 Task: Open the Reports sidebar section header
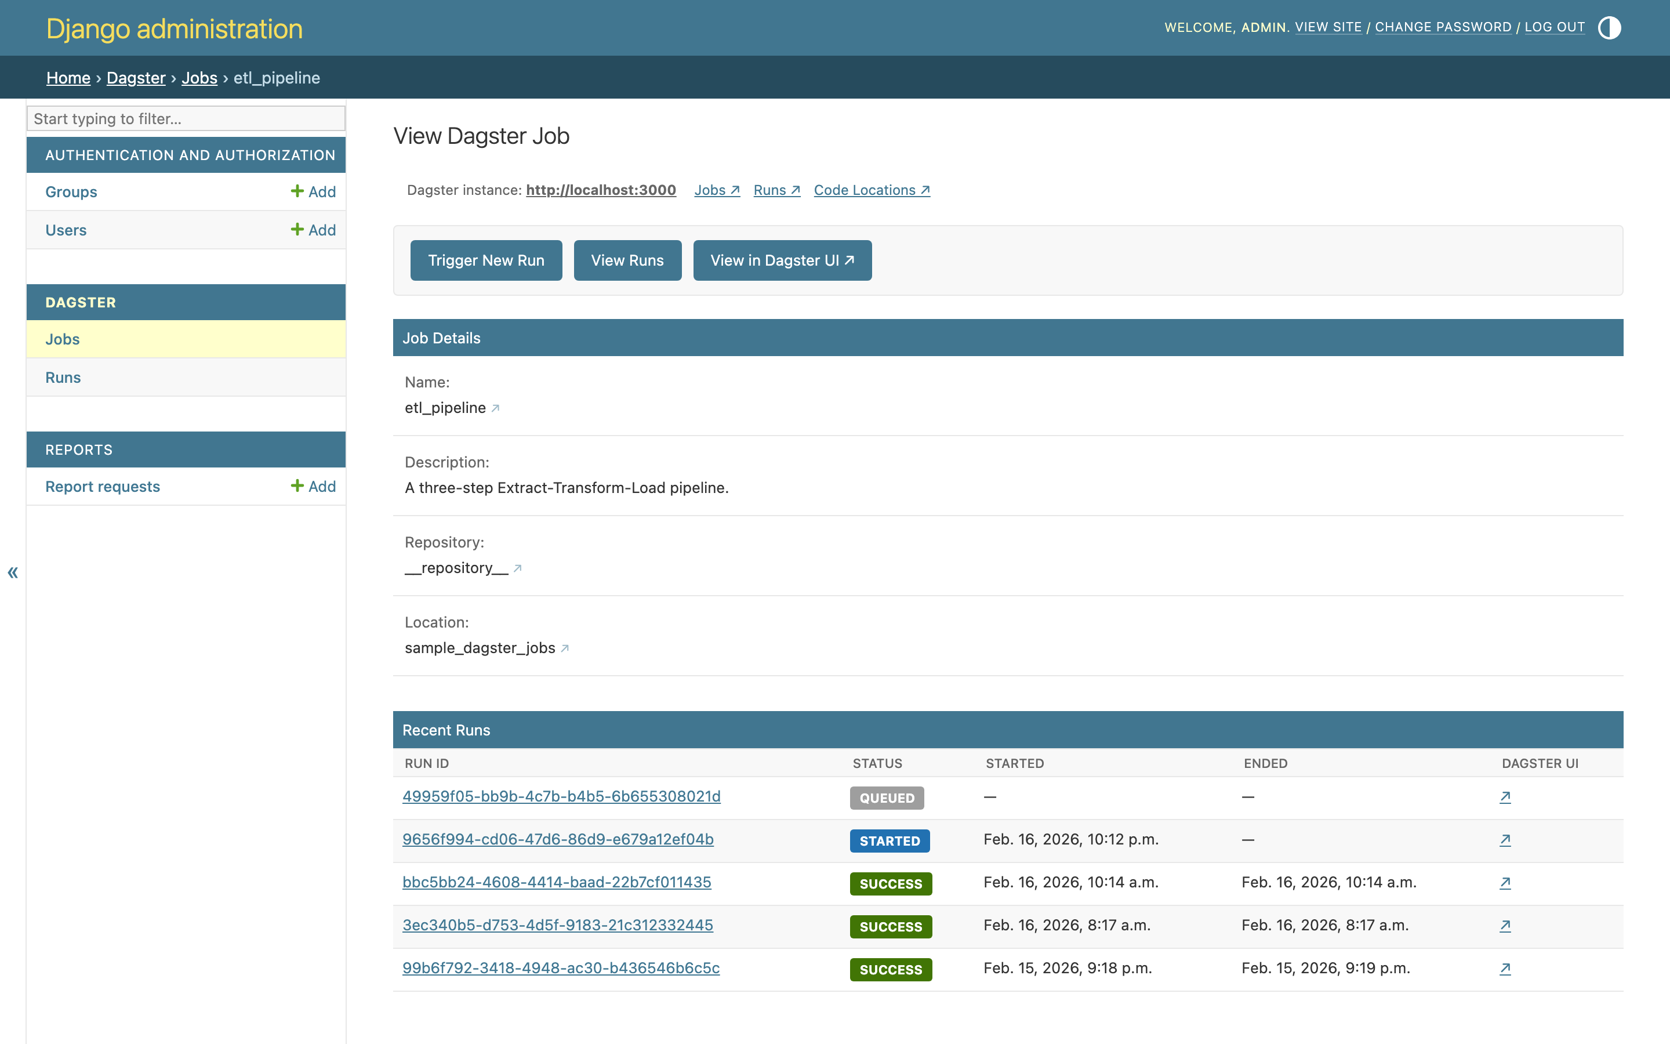(79, 449)
